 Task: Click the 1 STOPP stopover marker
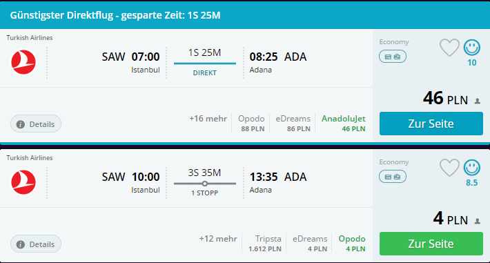(x=205, y=184)
